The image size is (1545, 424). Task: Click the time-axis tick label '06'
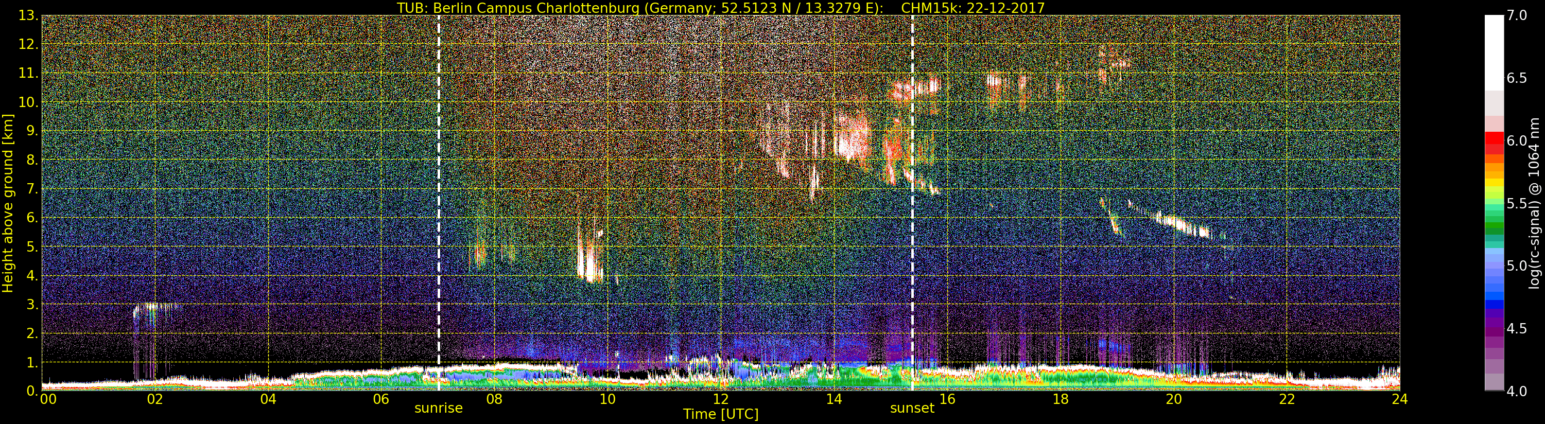(x=381, y=399)
